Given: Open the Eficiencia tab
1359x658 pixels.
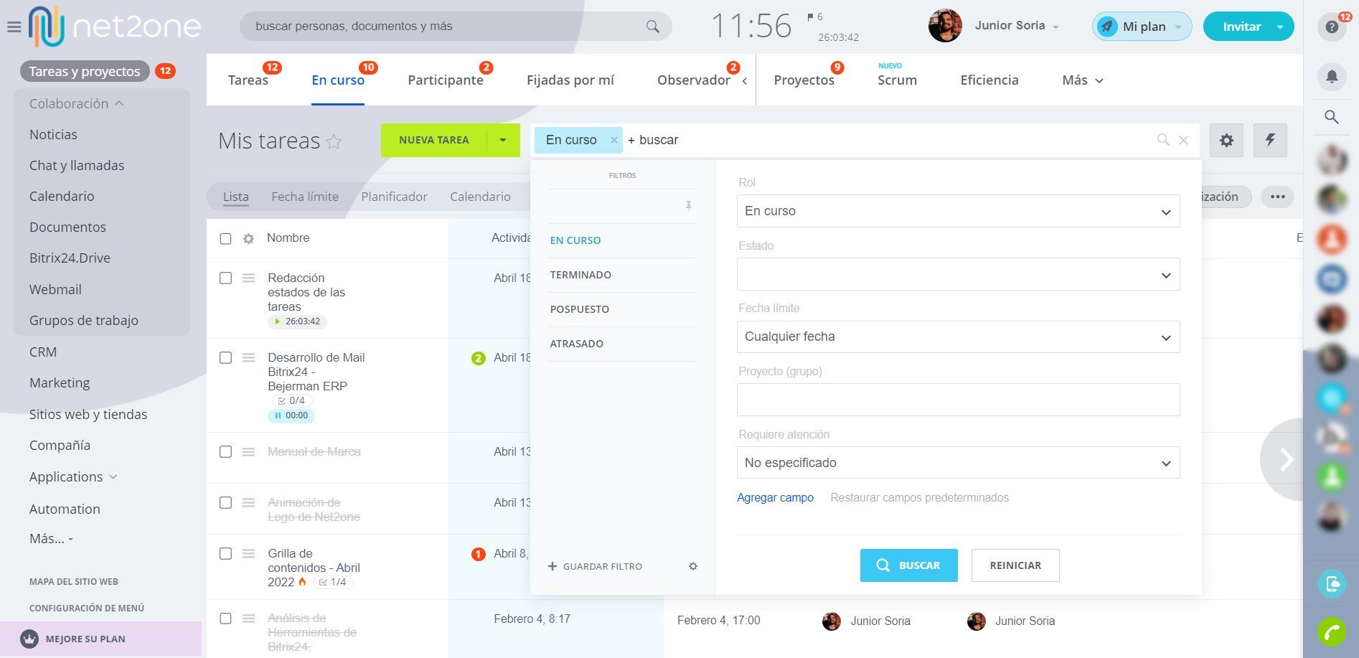Looking at the screenshot, I should [x=989, y=80].
